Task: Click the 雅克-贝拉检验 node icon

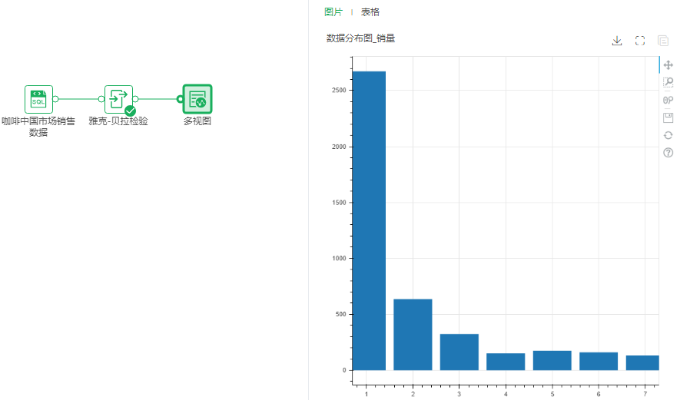Action: [x=118, y=99]
